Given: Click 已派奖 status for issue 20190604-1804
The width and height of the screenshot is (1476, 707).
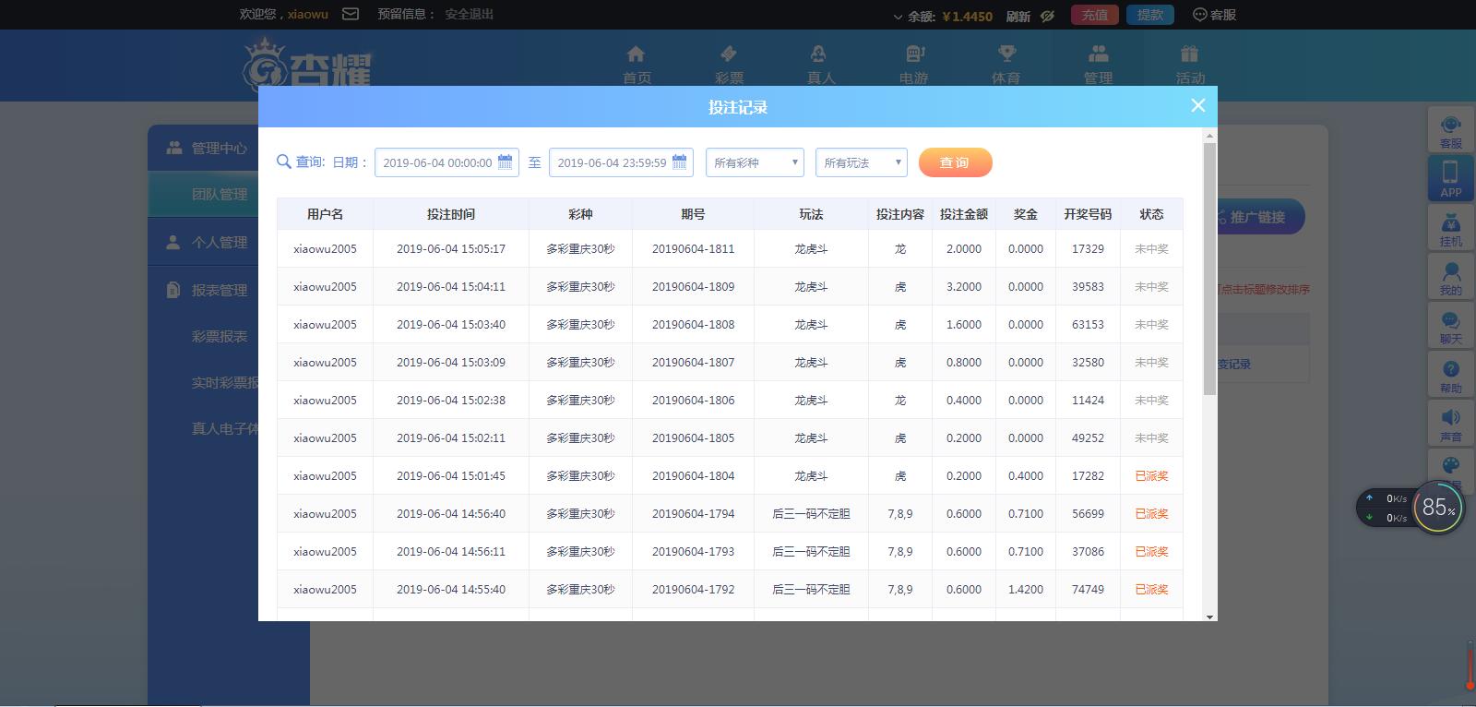Looking at the screenshot, I should click(x=1151, y=476).
